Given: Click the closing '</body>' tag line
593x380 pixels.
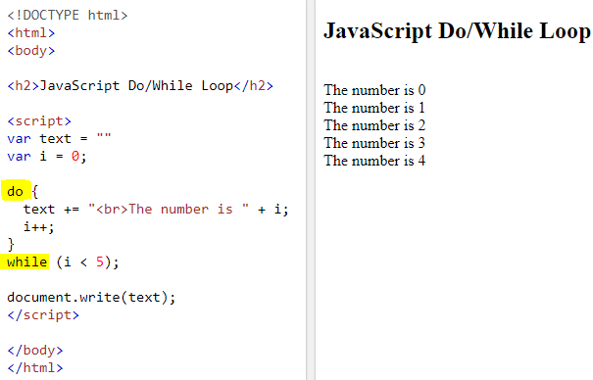Looking at the screenshot, I should coord(34,351).
